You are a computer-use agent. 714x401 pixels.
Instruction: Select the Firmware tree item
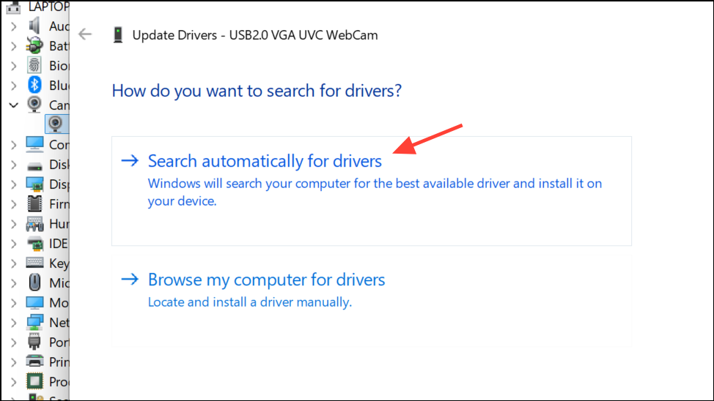point(48,203)
